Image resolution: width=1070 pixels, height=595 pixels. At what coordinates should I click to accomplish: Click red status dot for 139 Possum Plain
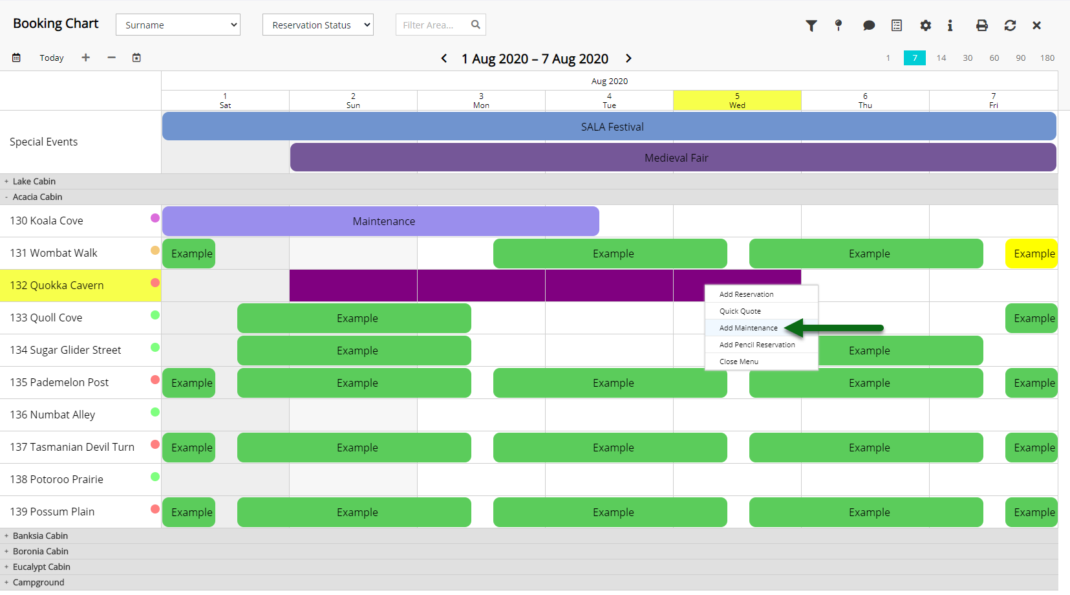click(x=155, y=509)
